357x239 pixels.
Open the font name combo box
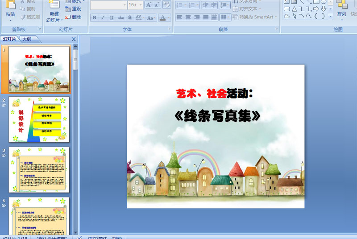click(x=125, y=5)
